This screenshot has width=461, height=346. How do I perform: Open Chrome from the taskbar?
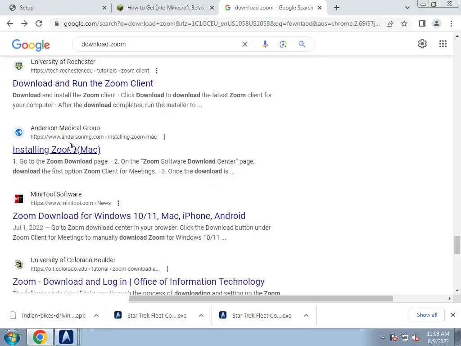click(x=40, y=337)
